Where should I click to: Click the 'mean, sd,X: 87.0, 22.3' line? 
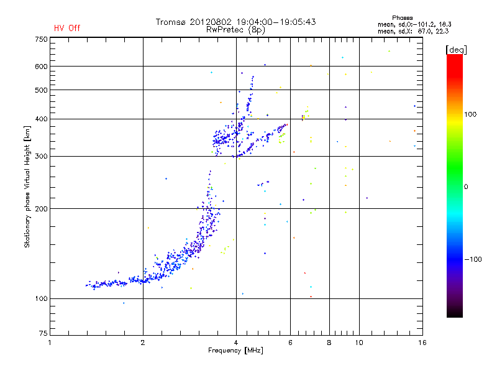(x=413, y=31)
